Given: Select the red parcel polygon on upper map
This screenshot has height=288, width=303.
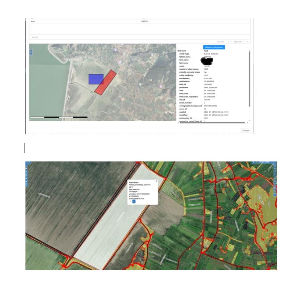Looking at the screenshot, I should (105, 82).
